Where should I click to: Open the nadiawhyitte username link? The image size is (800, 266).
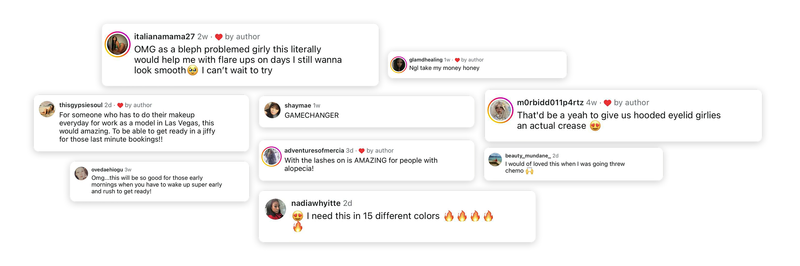316,203
